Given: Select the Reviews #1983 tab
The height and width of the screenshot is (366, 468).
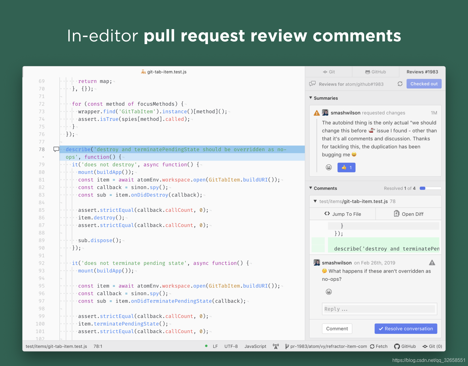Looking at the screenshot, I should tap(422, 72).
